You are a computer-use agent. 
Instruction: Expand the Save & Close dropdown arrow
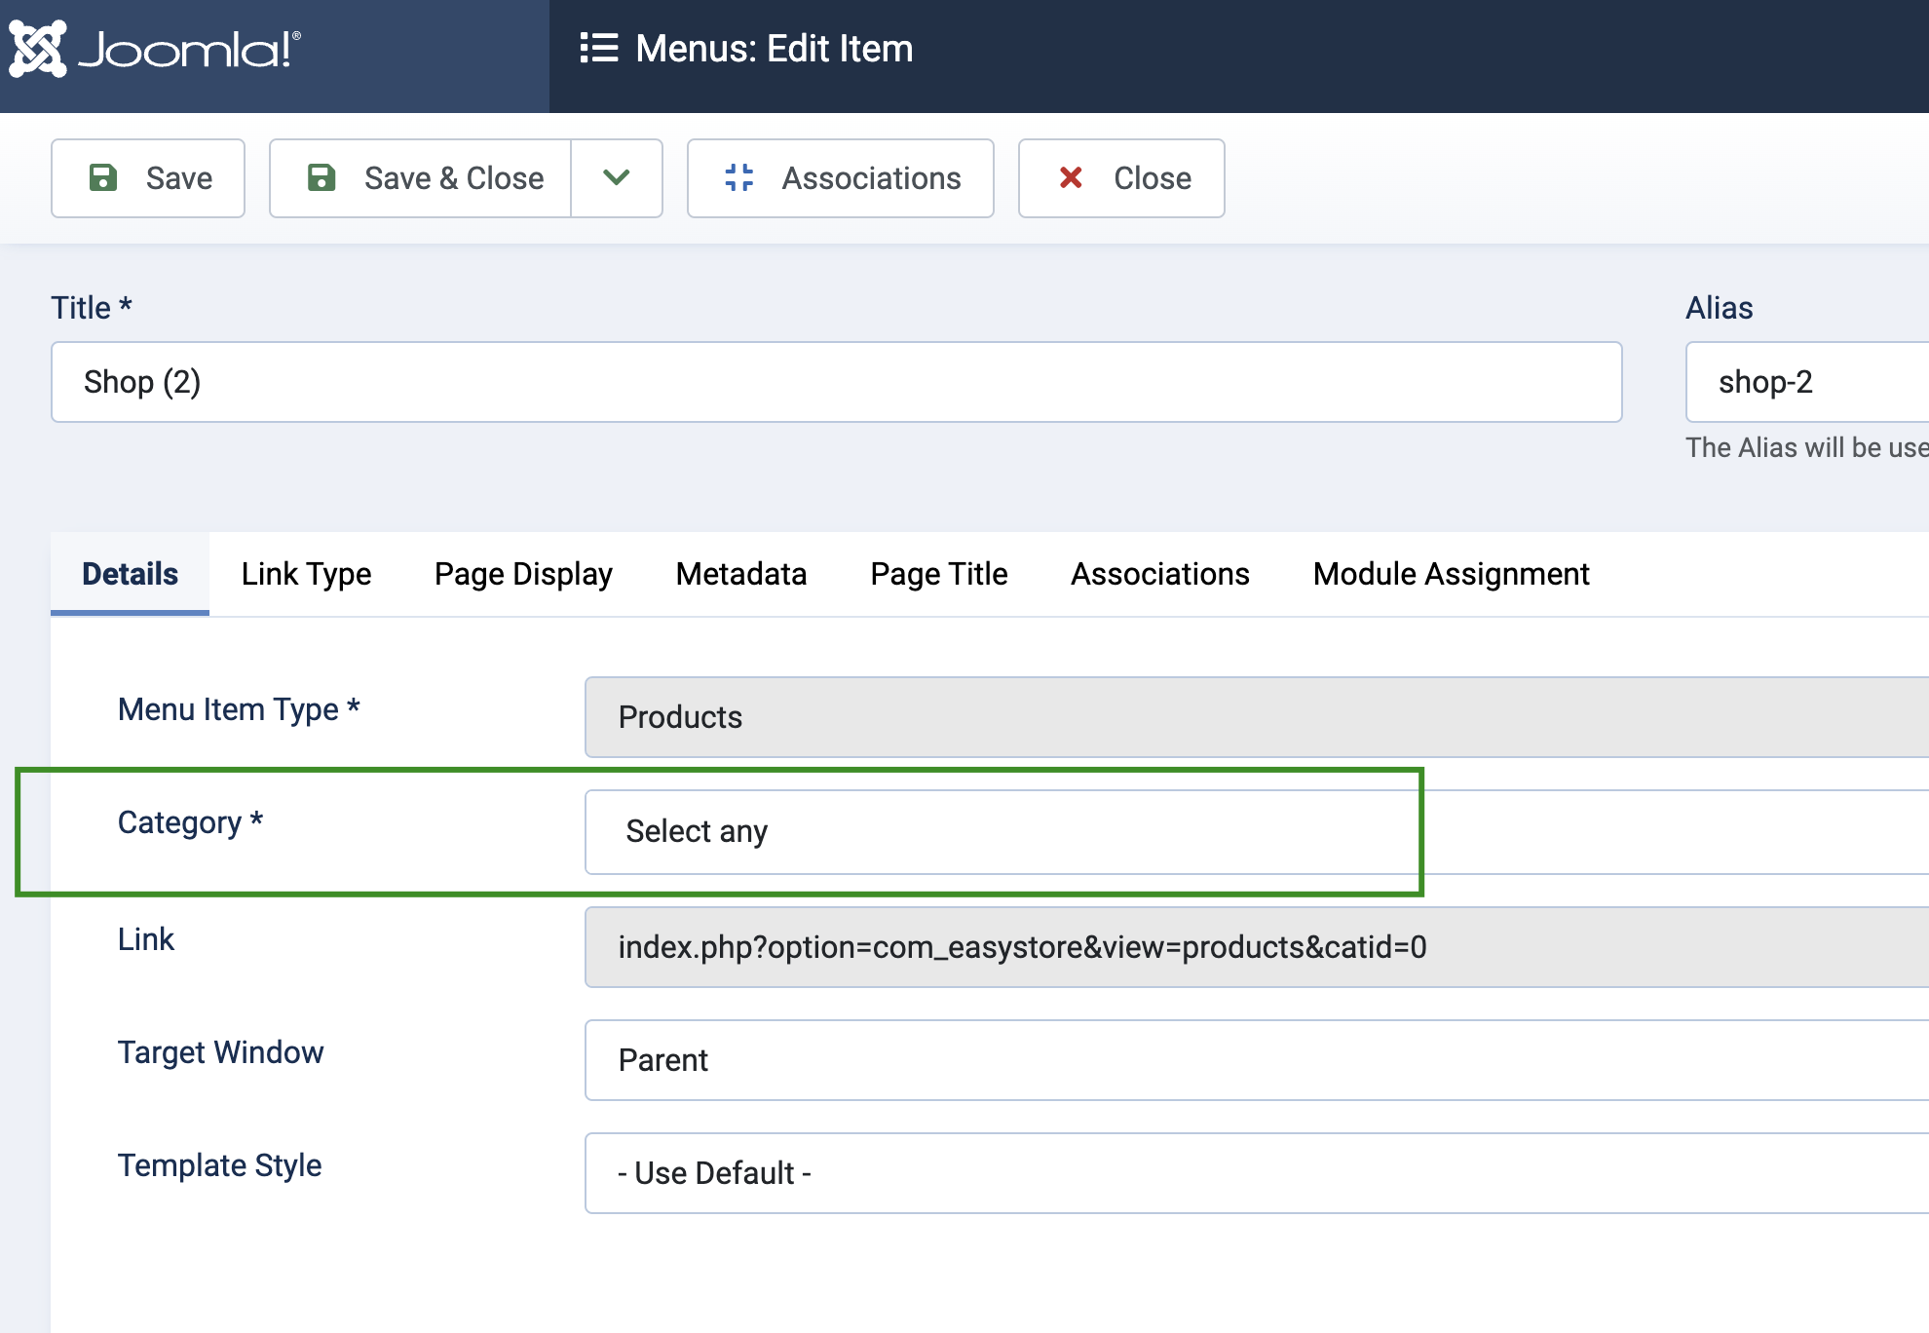coord(617,178)
